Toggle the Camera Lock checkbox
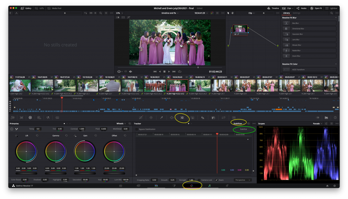Image resolution: width=348 pixels, height=199 pixels. coord(199,180)
